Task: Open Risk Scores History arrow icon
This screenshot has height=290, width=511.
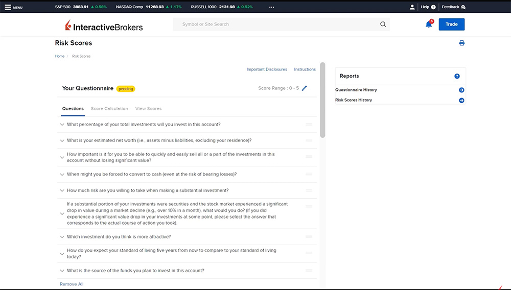Action: (x=461, y=101)
